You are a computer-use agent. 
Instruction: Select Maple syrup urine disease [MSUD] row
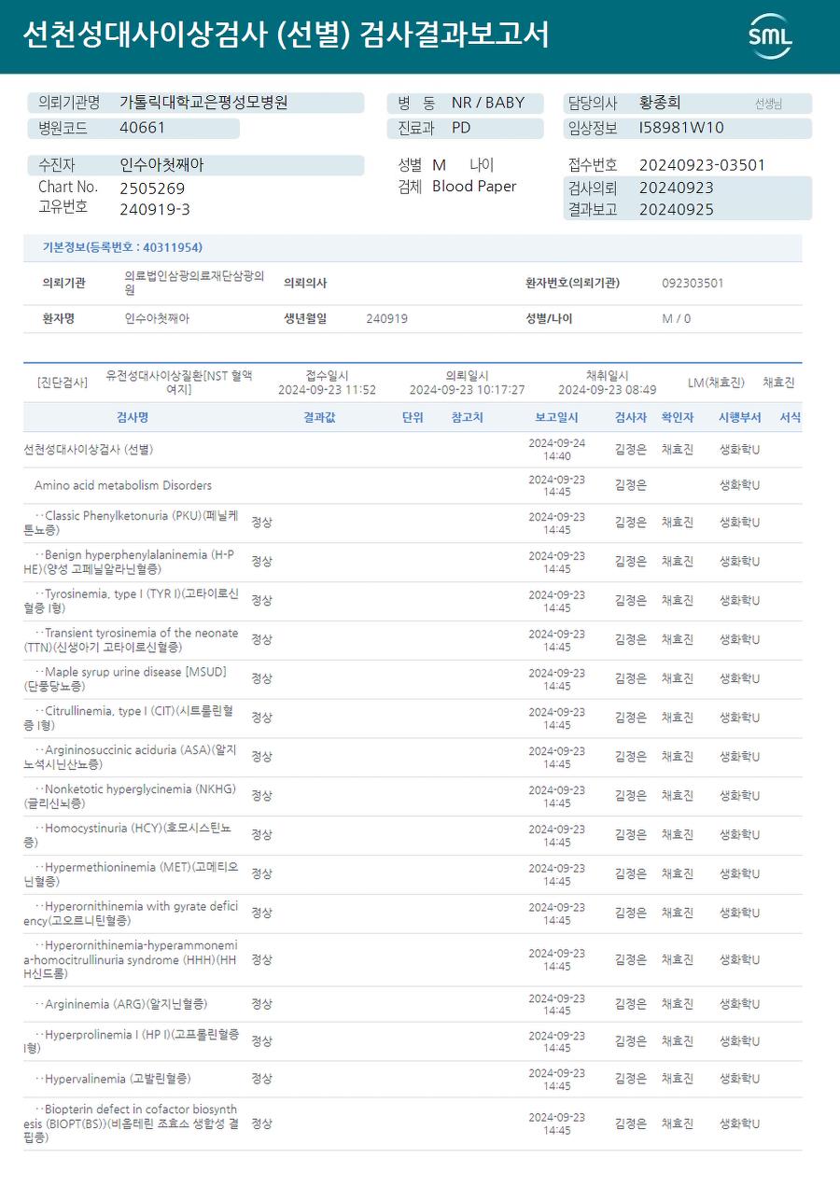(x=413, y=679)
